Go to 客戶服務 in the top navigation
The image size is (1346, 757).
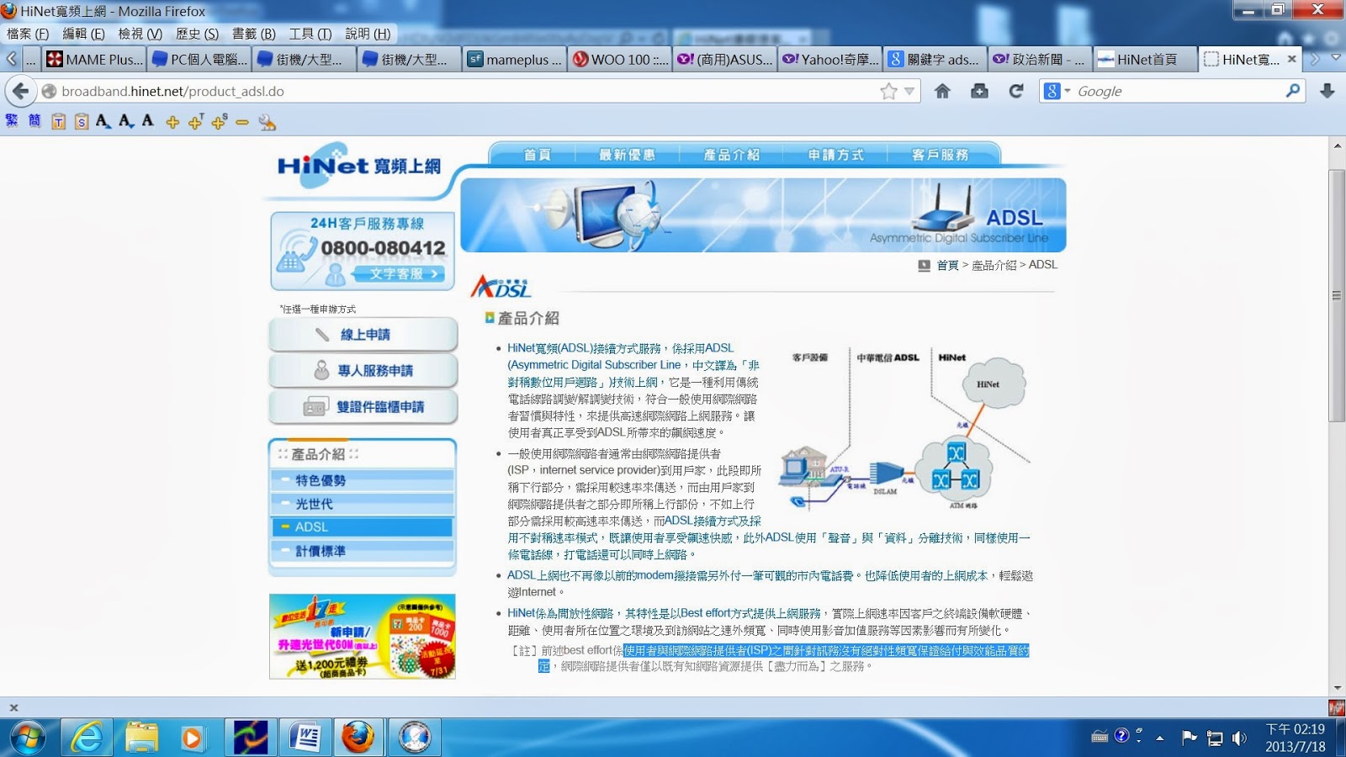pyautogui.click(x=940, y=155)
